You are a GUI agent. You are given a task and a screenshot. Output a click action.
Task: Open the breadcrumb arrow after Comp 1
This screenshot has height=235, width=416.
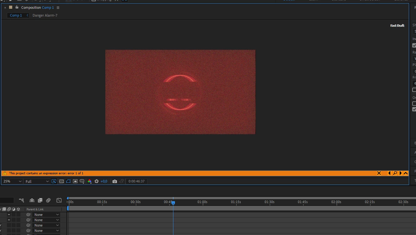(x=28, y=15)
